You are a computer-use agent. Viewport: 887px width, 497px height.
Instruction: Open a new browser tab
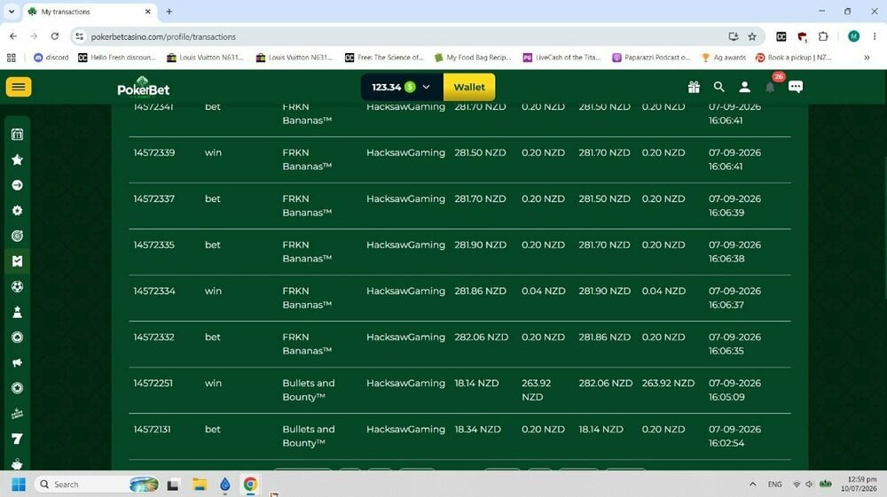point(169,12)
